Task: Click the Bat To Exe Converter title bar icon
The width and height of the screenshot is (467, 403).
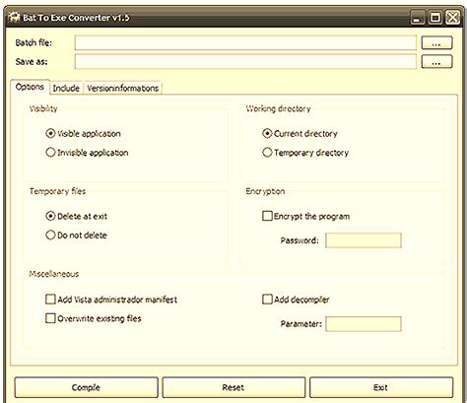Action: (x=14, y=17)
